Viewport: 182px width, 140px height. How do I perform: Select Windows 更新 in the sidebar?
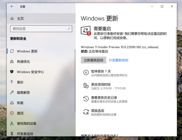pos(41,51)
